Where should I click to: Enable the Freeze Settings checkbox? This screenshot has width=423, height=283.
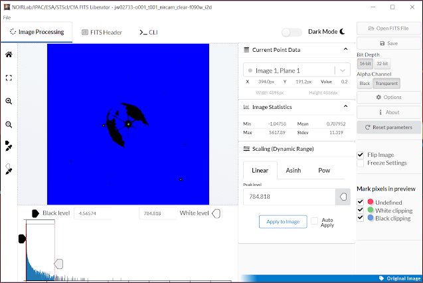pos(361,163)
